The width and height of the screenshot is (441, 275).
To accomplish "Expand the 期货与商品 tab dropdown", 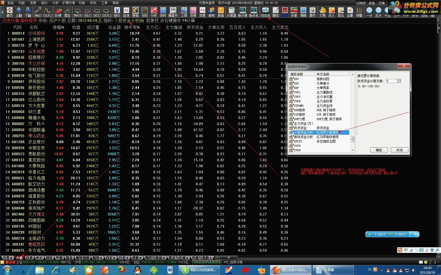I will coord(164,258).
